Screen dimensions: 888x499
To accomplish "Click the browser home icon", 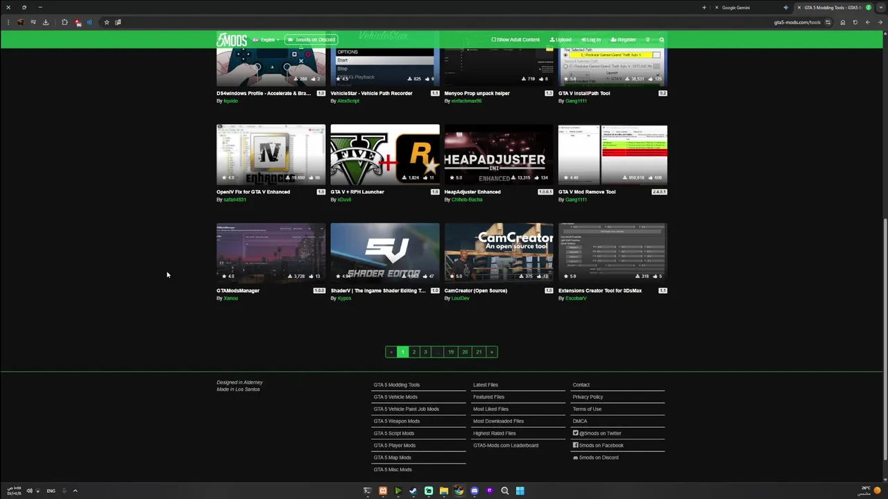I will (x=843, y=22).
